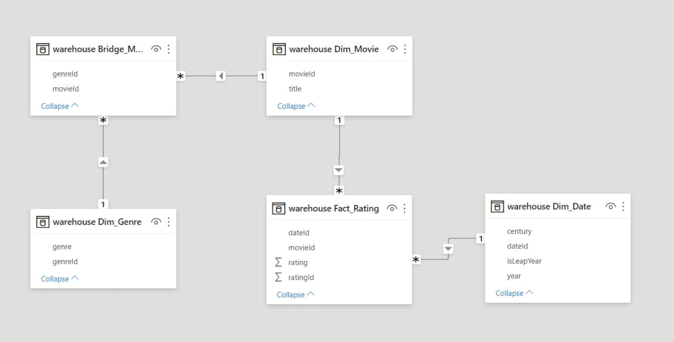This screenshot has height=342, width=674.
Task: Collapse the Bridge_M... table card
Action: pos(60,106)
